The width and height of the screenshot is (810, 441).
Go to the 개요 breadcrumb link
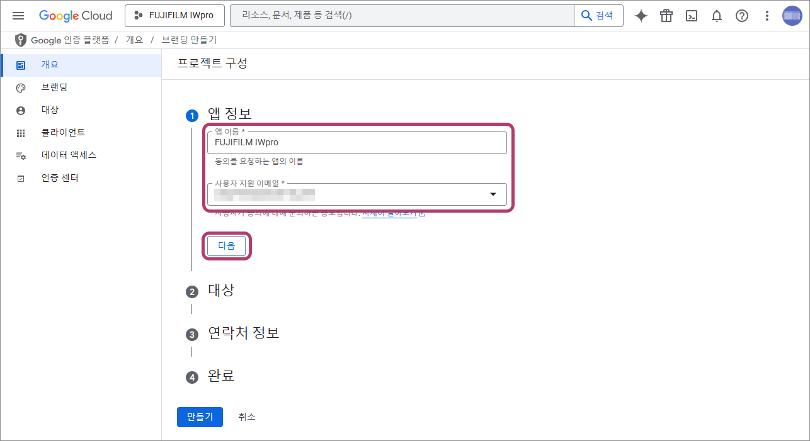pyautogui.click(x=134, y=40)
